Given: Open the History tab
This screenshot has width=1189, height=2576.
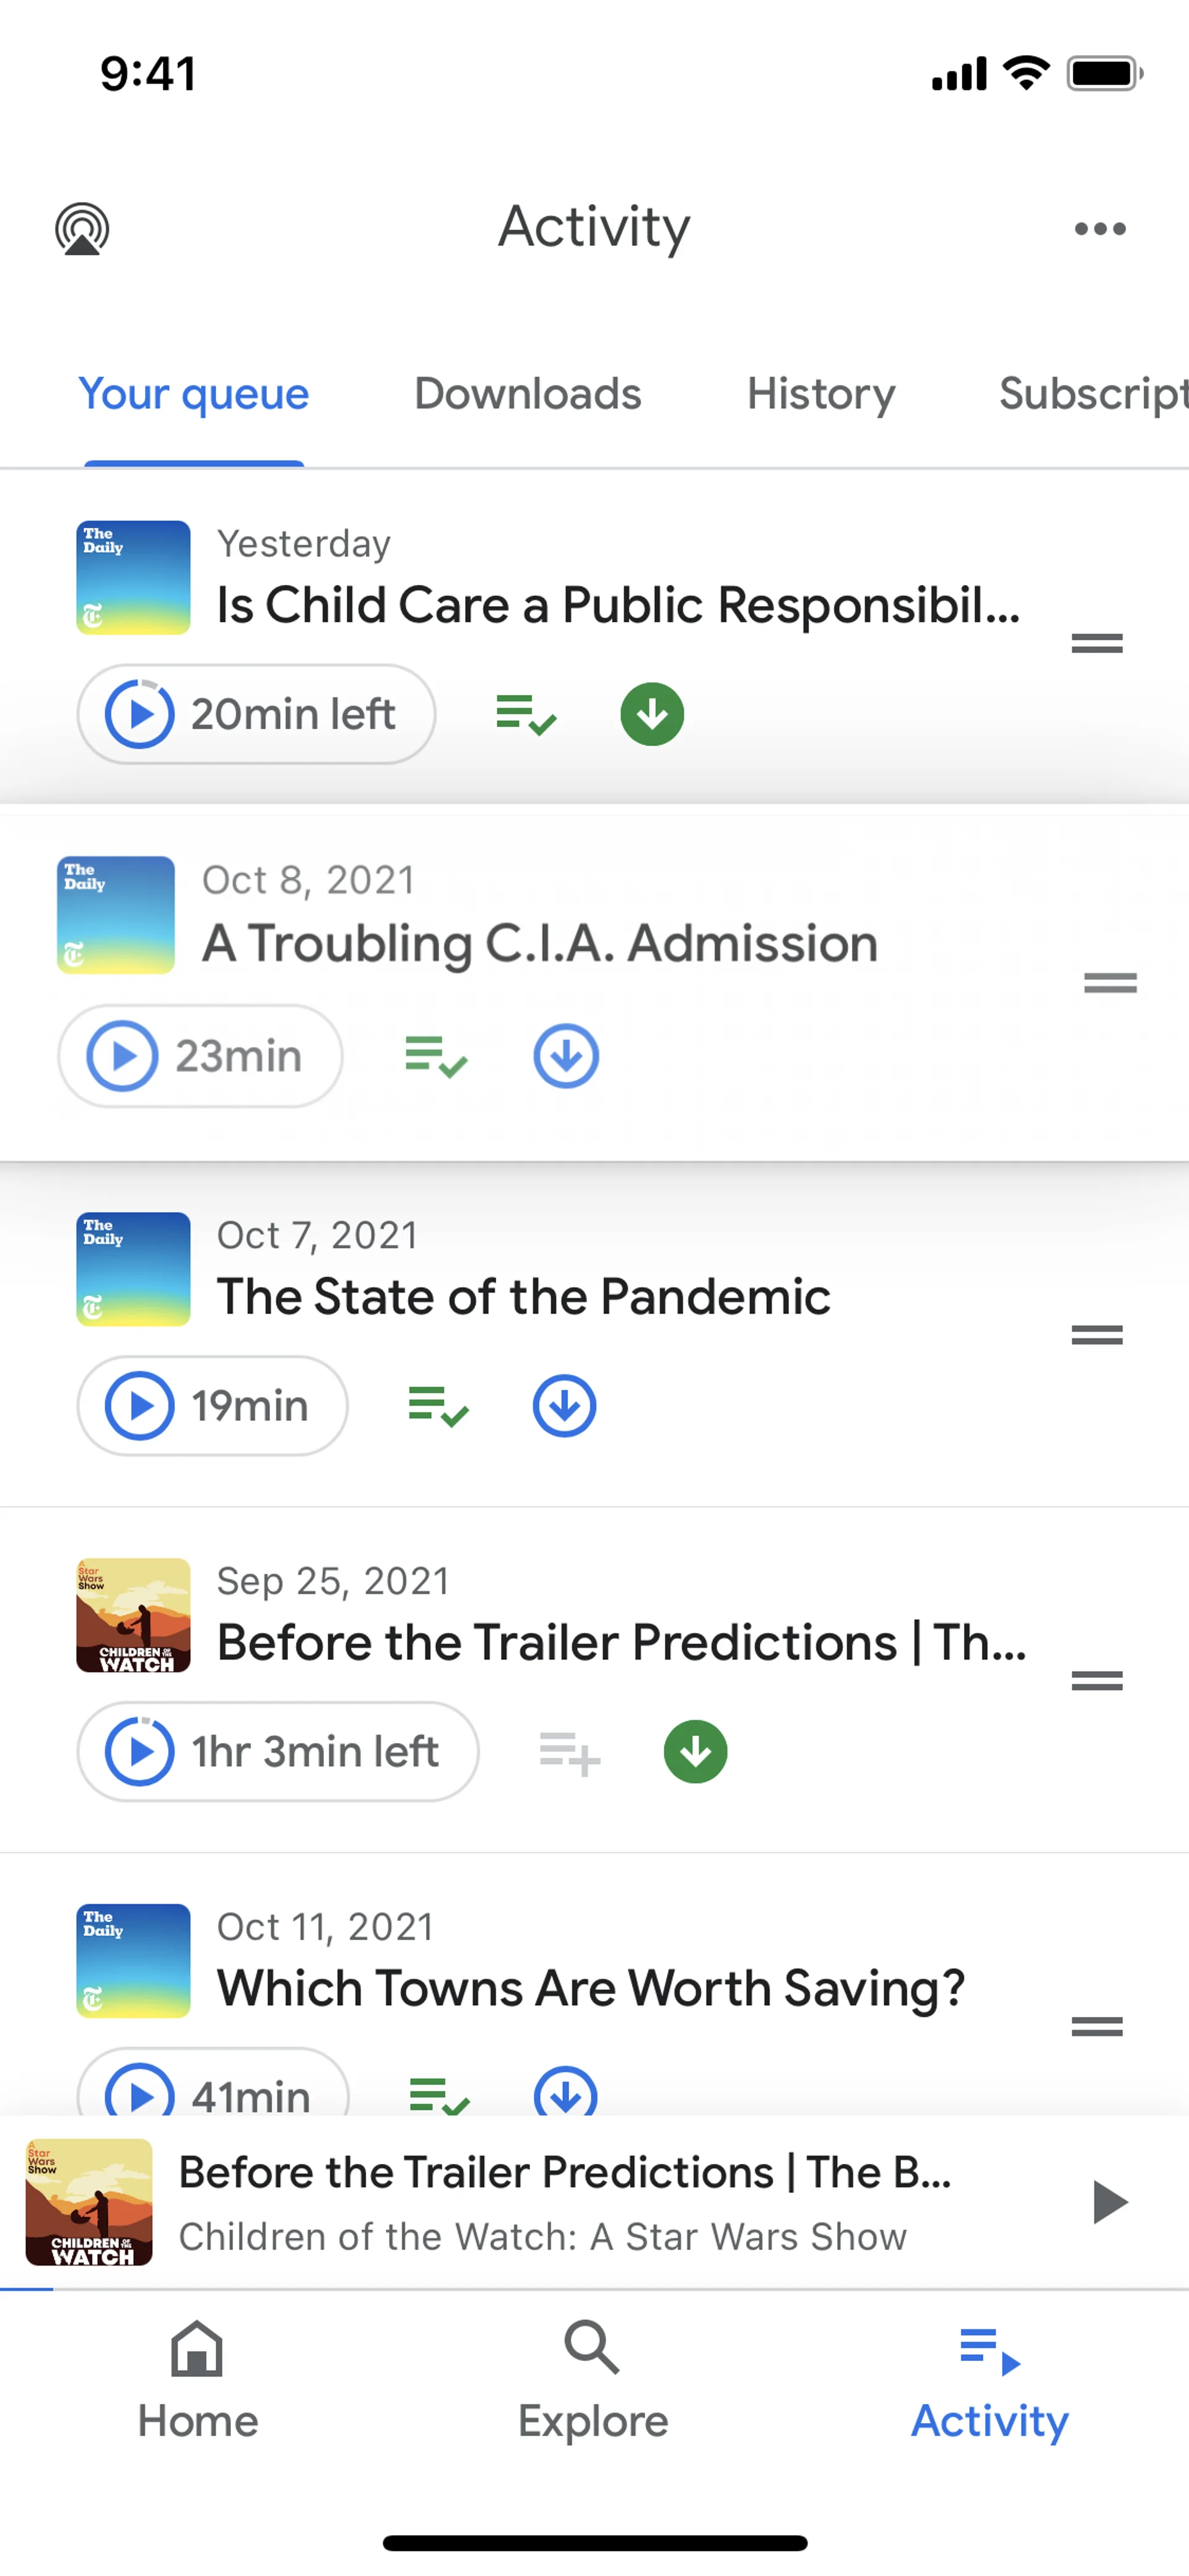Looking at the screenshot, I should 821,394.
